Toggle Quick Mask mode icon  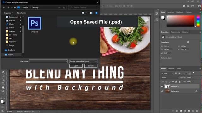(3, 107)
